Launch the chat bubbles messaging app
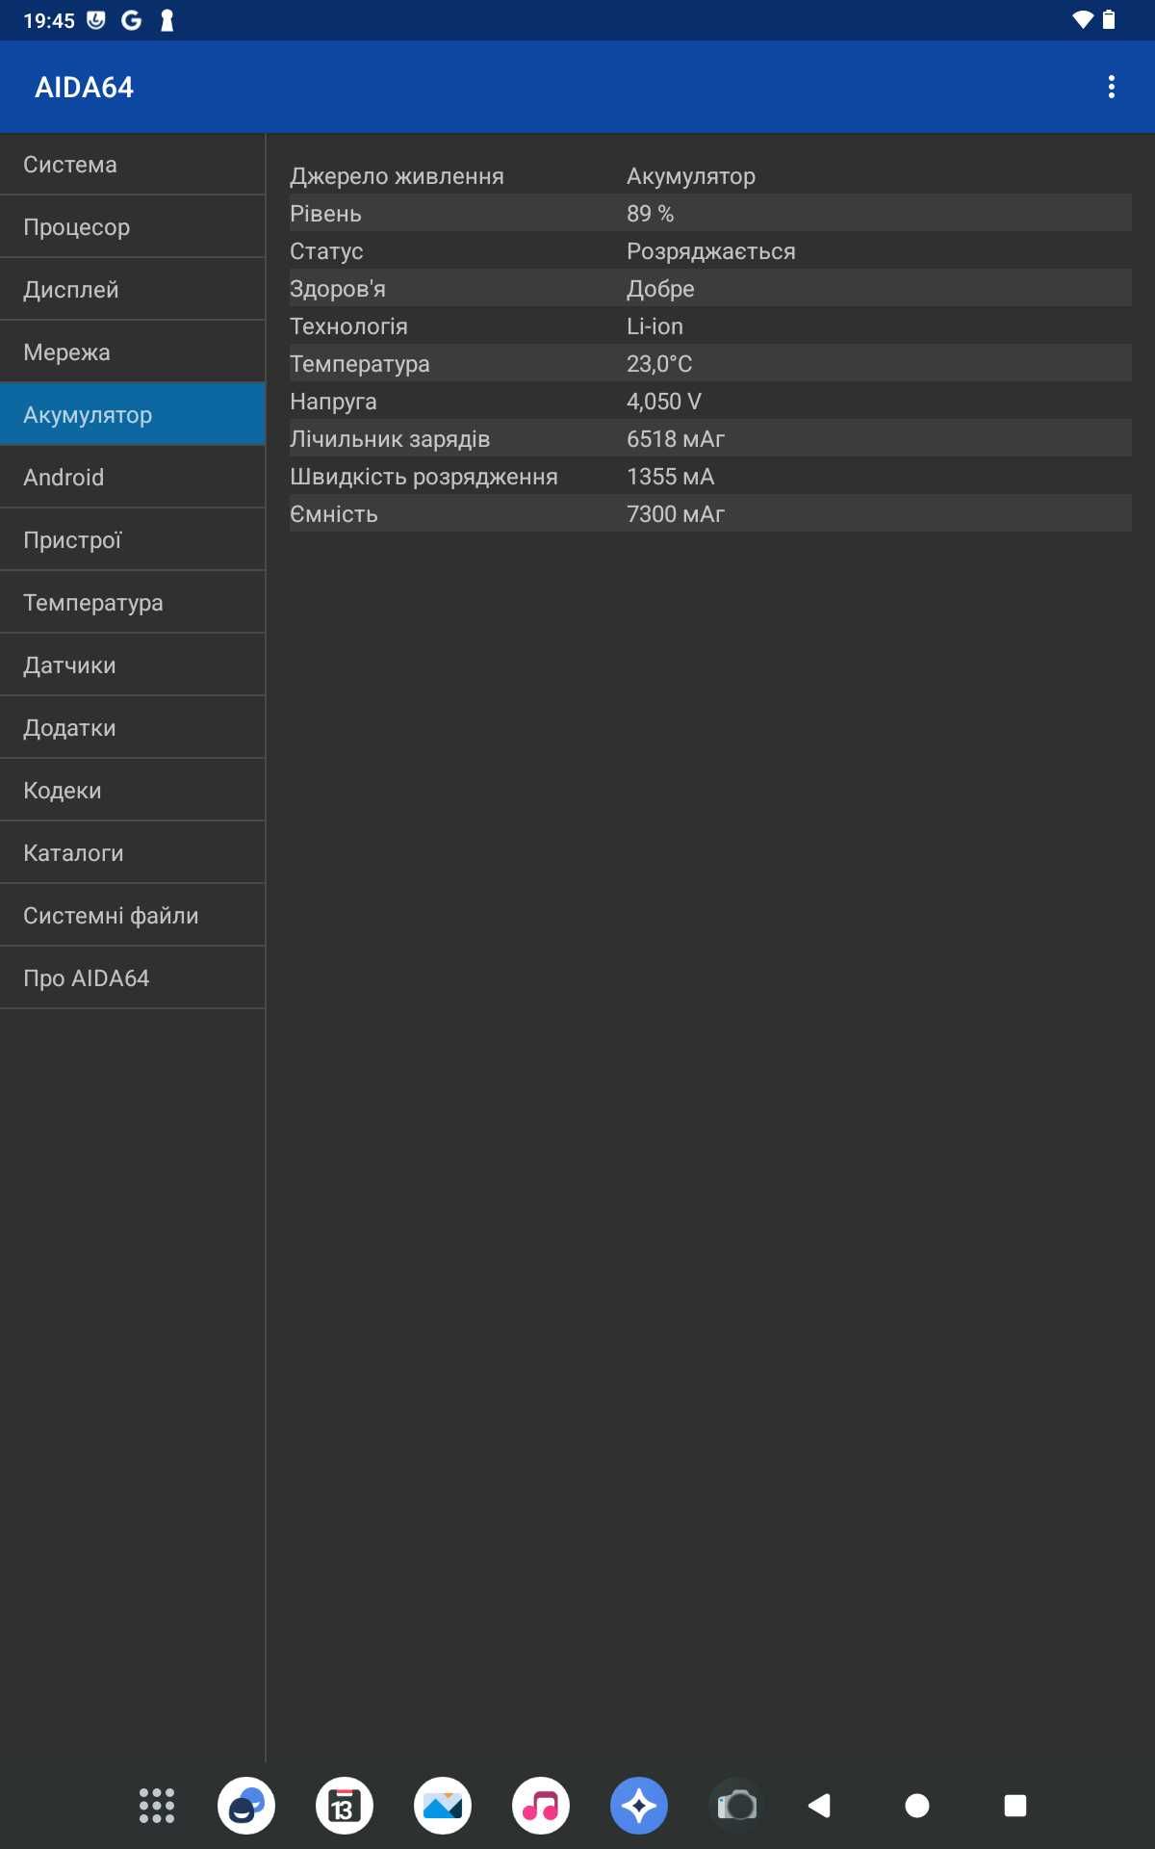 pos(246,1806)
